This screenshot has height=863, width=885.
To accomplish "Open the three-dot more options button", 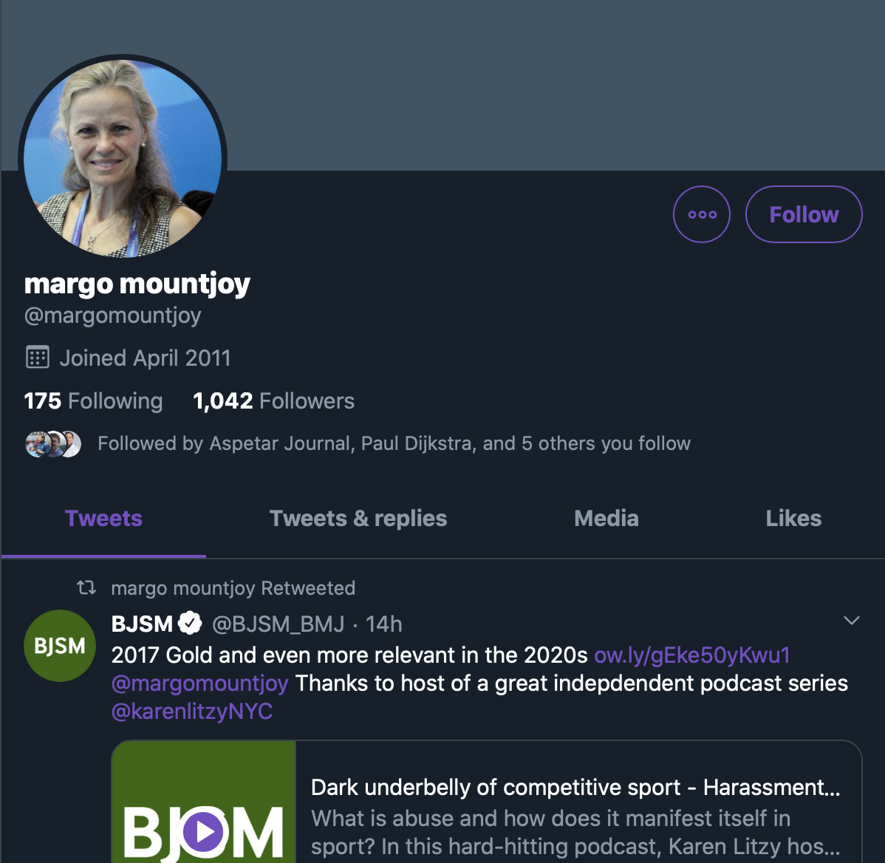I will 702,214.
